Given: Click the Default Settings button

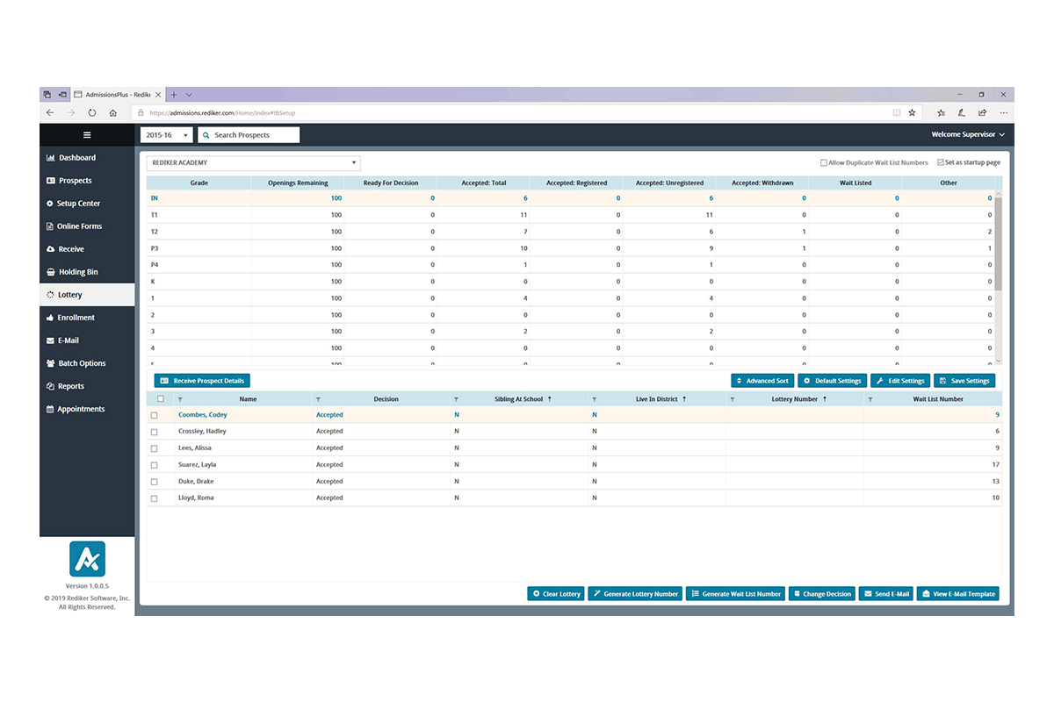Looking at the screenshot, I should click(832, 381).
